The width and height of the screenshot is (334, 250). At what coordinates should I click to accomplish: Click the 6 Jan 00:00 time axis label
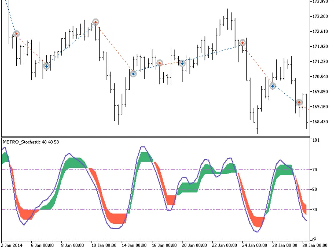(x=43, y=245)
